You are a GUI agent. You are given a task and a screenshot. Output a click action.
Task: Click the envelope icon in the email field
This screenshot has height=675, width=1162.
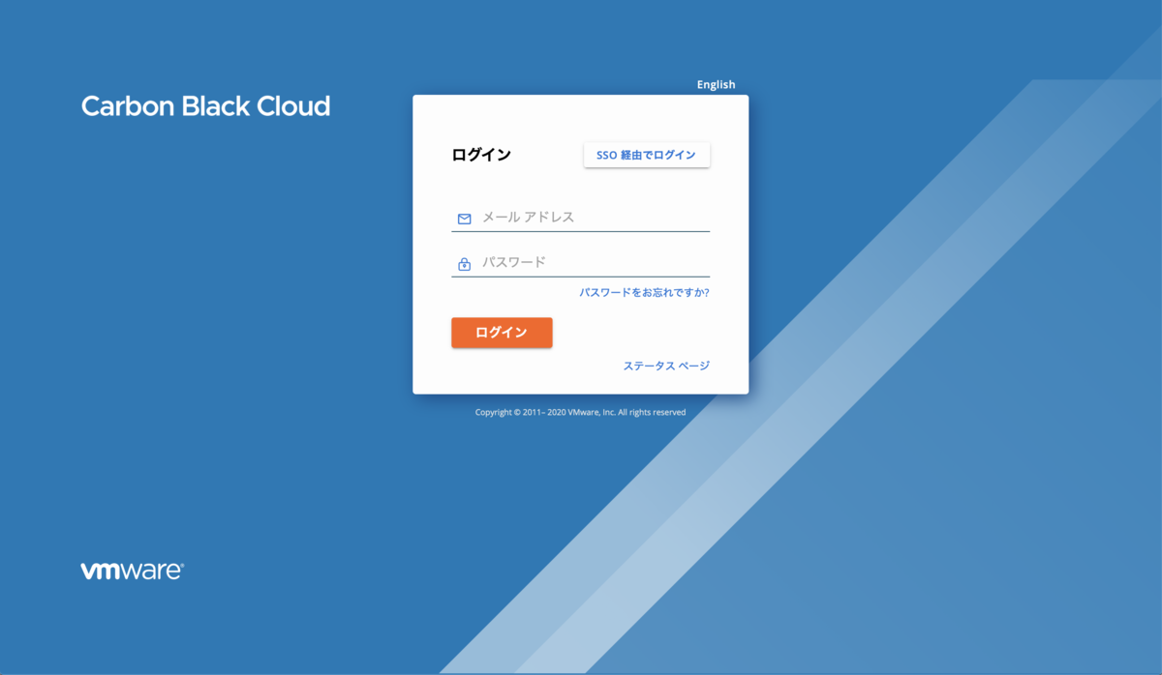point(464,219)
